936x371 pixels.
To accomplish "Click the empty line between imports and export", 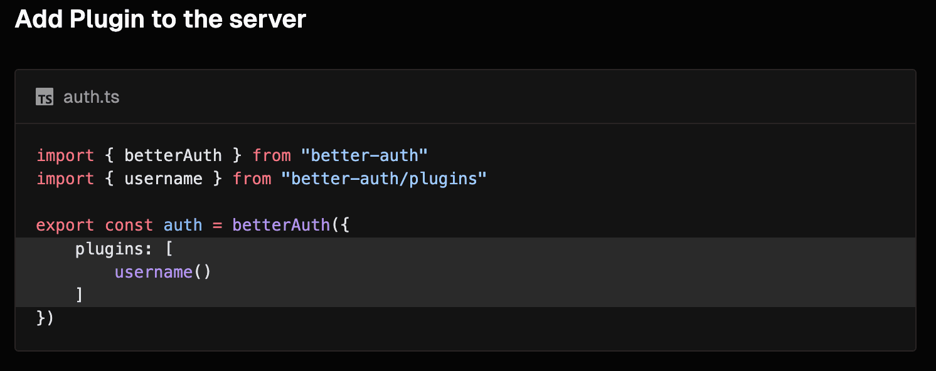I will point(465,202).
